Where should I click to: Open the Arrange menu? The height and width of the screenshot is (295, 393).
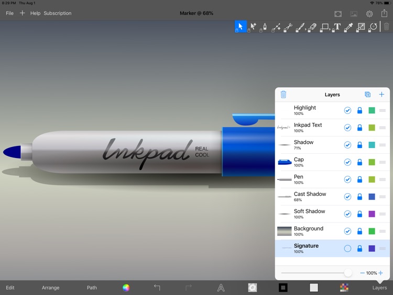point(51,288)
